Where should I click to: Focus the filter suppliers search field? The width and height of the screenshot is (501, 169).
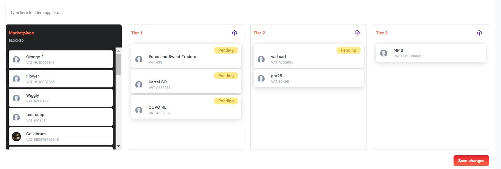[x=247, y=13]
